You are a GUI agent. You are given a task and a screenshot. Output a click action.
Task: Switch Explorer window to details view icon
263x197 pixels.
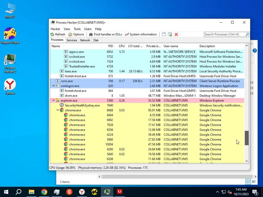click(x=248, y=182)
